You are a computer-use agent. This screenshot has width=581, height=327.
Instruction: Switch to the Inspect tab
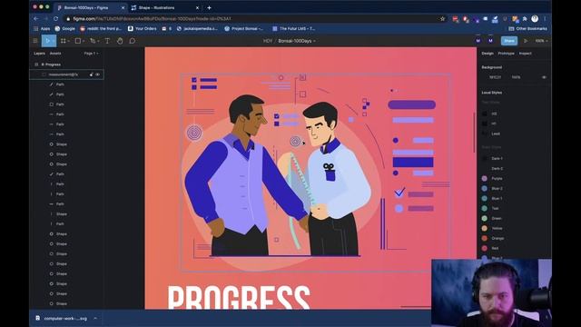coord(525,54)
